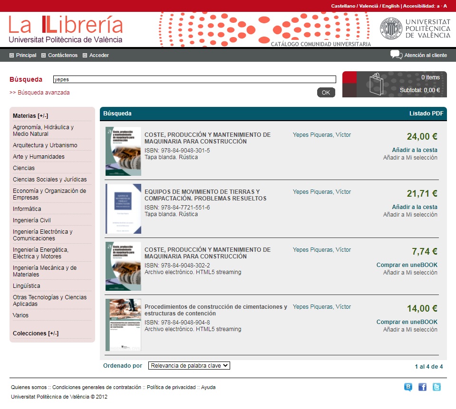Open the Twitter icon link

[437, 387]
